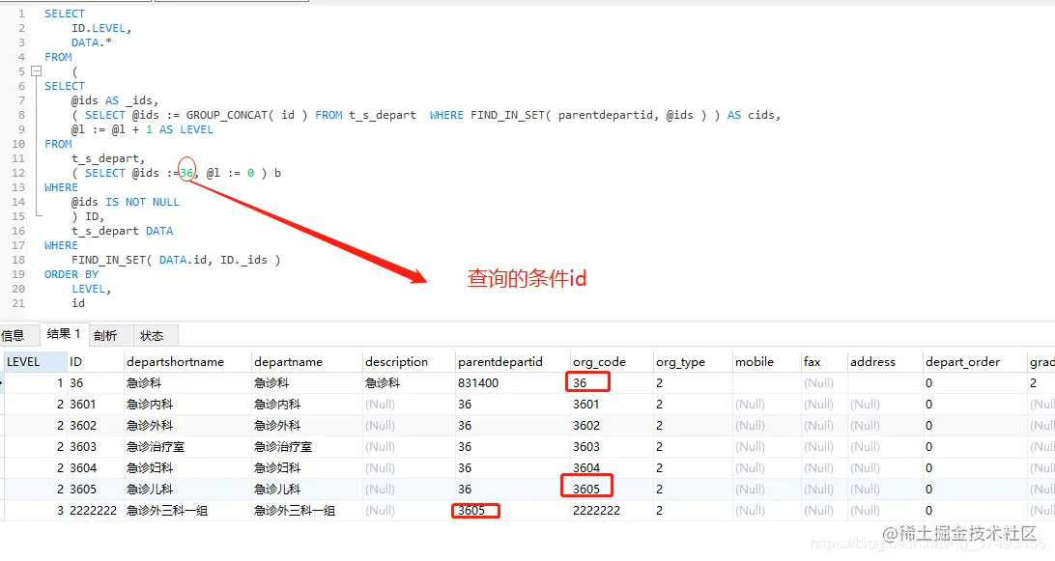Click mobile (Null) cell in row 3603
Screen dimensions: 1055x561
coord(766,447)
